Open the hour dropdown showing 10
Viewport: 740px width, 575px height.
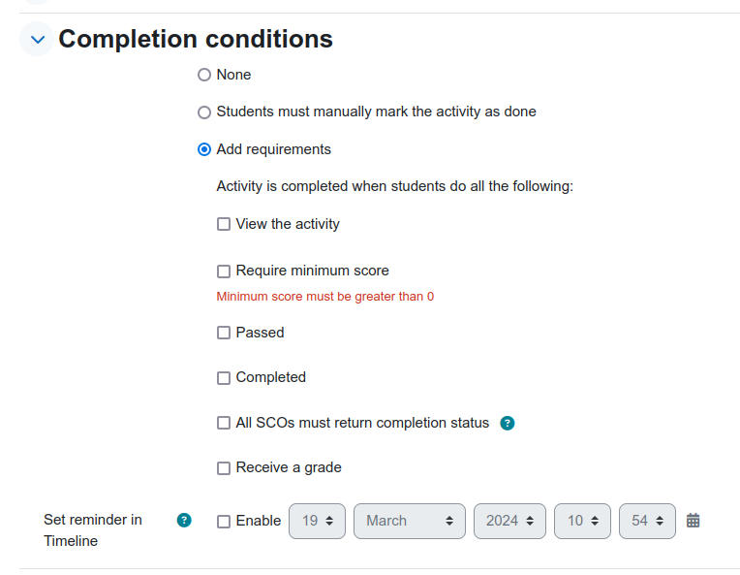(x=582, y=521)
